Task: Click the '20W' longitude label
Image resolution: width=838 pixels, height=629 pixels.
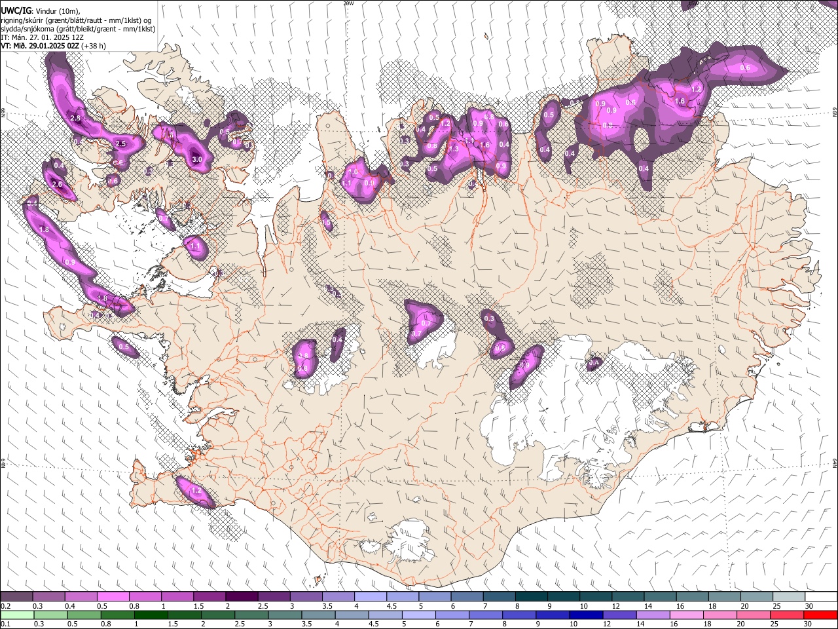Action: click(x=348, y=3)
